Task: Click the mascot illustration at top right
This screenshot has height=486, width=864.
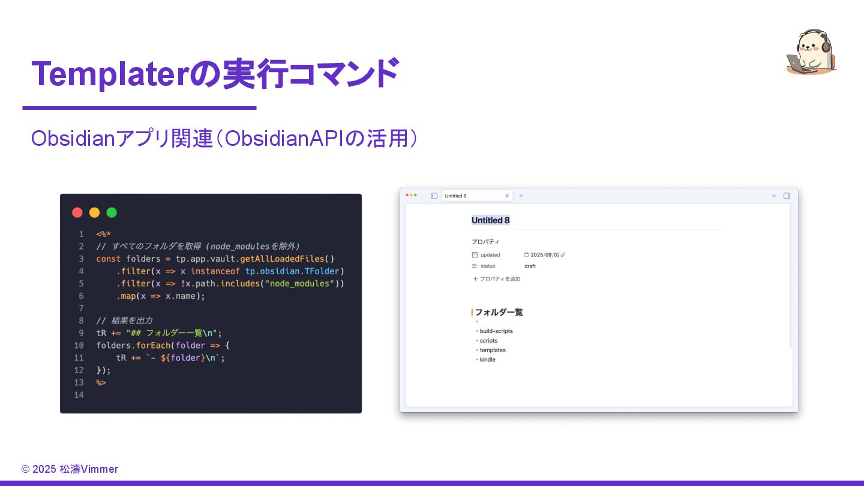Action: (x=811, y=52)
